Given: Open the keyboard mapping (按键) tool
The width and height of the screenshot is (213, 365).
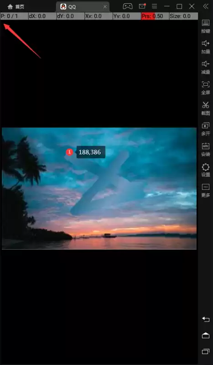Looking at the screenshot, I should [x=206, y=26].
